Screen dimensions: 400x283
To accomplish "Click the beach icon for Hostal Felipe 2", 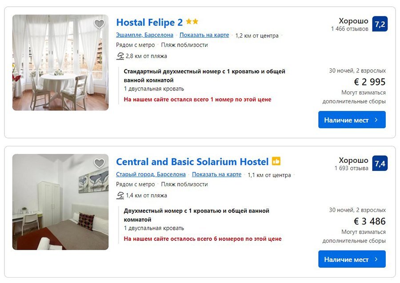I will pyautogui.click(x=120, y=56).
